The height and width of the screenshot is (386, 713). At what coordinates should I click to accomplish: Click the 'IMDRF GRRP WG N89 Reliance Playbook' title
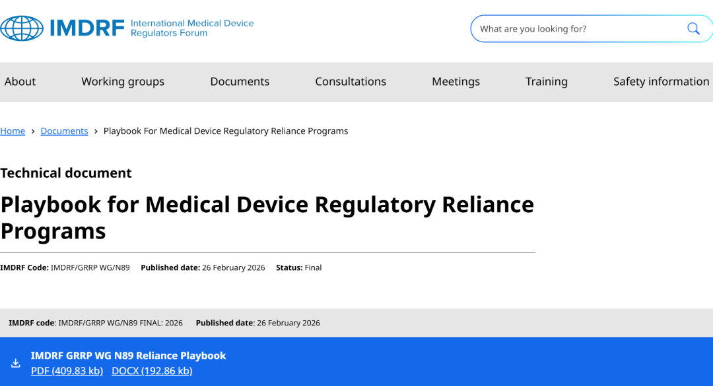click(128, 356)
